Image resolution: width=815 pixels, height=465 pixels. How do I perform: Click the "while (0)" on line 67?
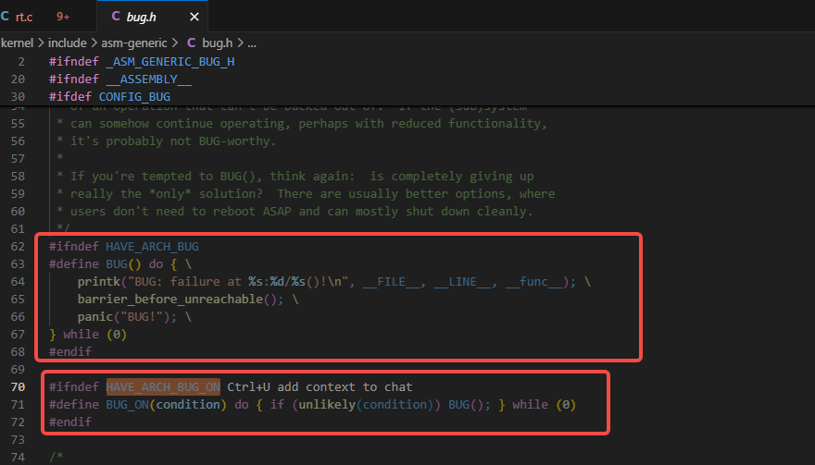pos(95,335)
